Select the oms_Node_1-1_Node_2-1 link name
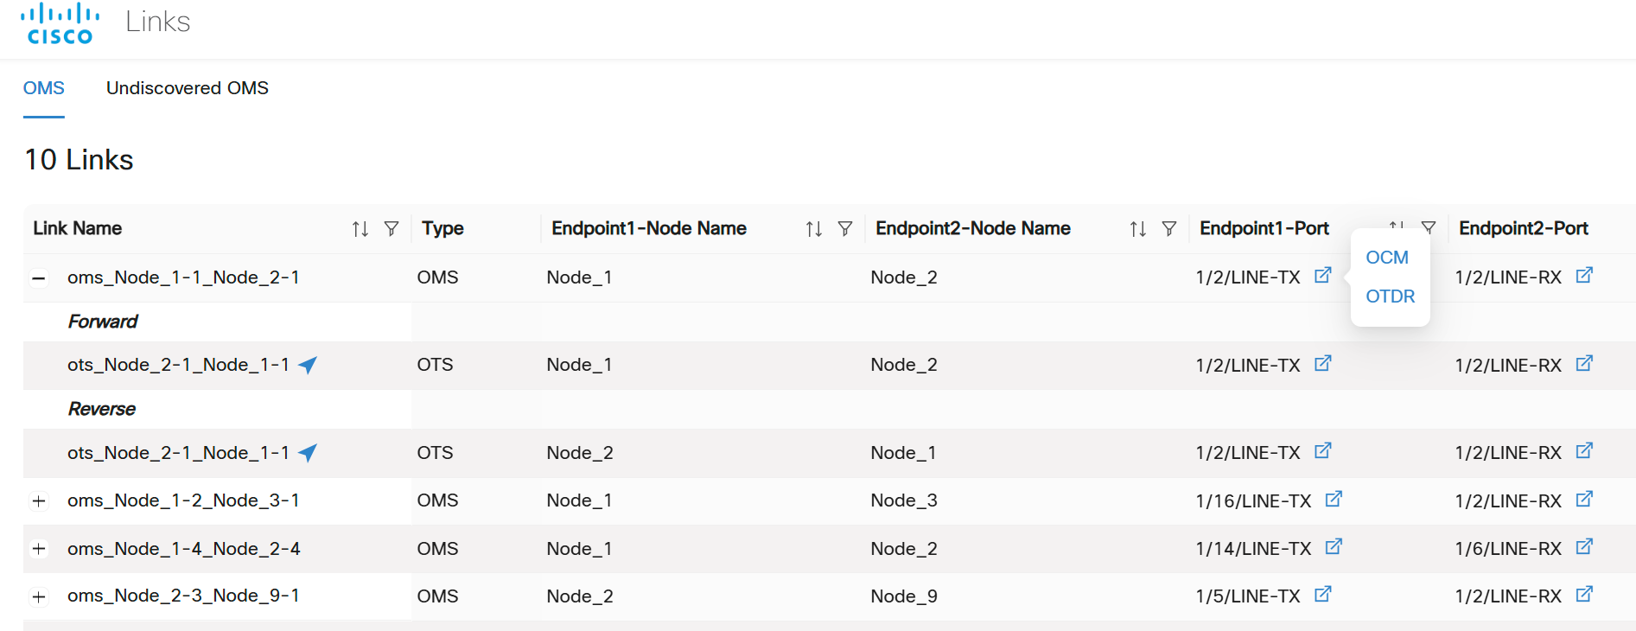The image size is (1636, 631). click(x=183, y=277)
